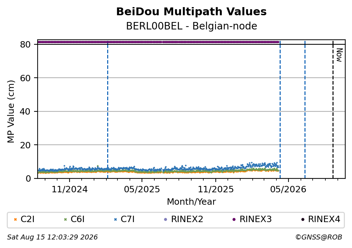Click the ©GNSS@ROB credit text
The width and height of the screenshot is (352, 248).
tap(319, 237)
